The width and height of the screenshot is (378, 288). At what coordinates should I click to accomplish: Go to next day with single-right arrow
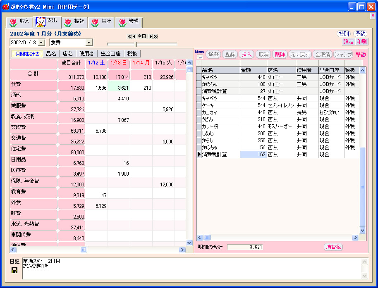(151, 36)
